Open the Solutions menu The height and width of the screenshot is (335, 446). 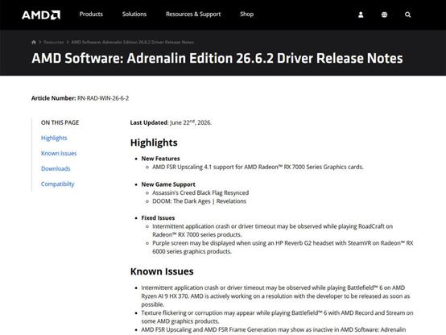pyautogui.click(x=134, y=14)
